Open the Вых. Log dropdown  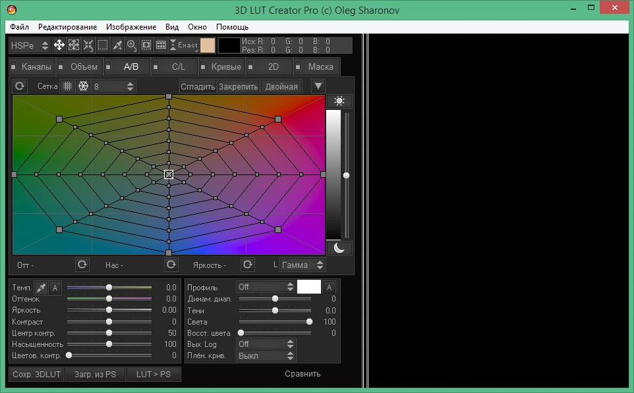click(x=265, y=344)
